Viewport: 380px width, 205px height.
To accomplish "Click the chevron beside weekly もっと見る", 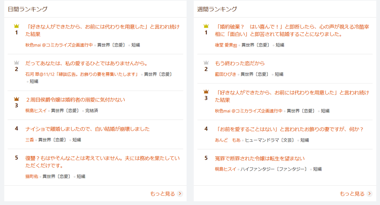I will [x=370, y=194].
